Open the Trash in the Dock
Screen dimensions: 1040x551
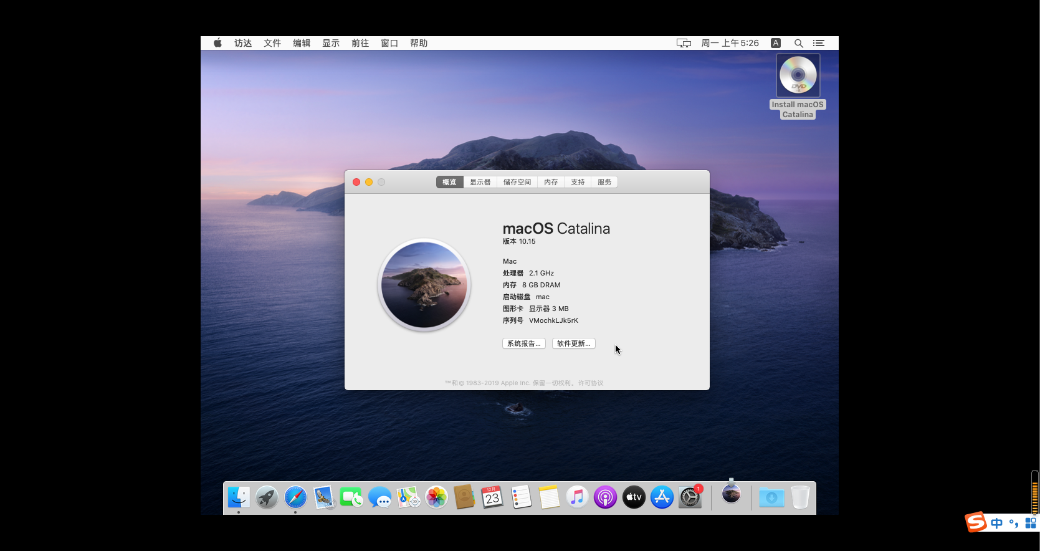[x=800, y=497]
